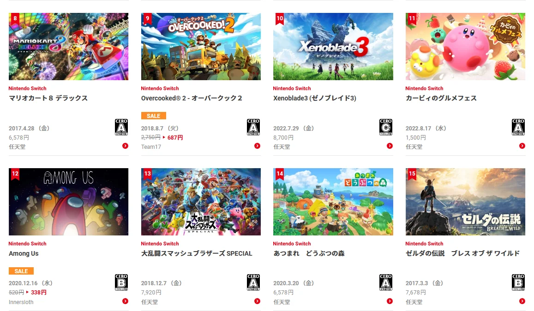
Task: Click rank 14 ribbon on Animal Crossing
Action: (280, 174)
